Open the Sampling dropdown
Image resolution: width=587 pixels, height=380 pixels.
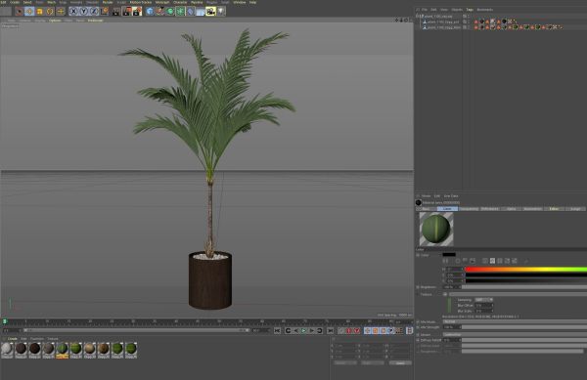pyautogui.click(x=483, y=300)
